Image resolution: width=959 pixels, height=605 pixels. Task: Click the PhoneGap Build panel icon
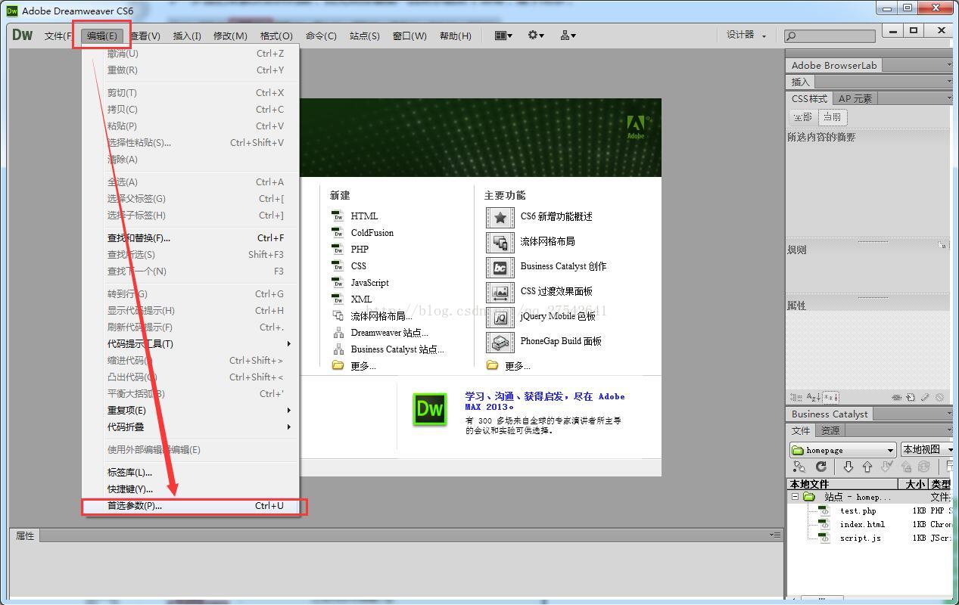pos(500,342)
